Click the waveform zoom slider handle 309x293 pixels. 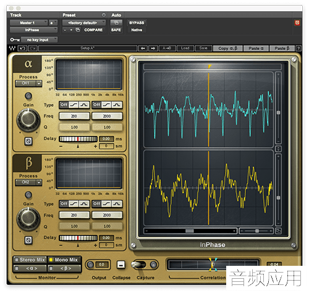tap(257, 231)
